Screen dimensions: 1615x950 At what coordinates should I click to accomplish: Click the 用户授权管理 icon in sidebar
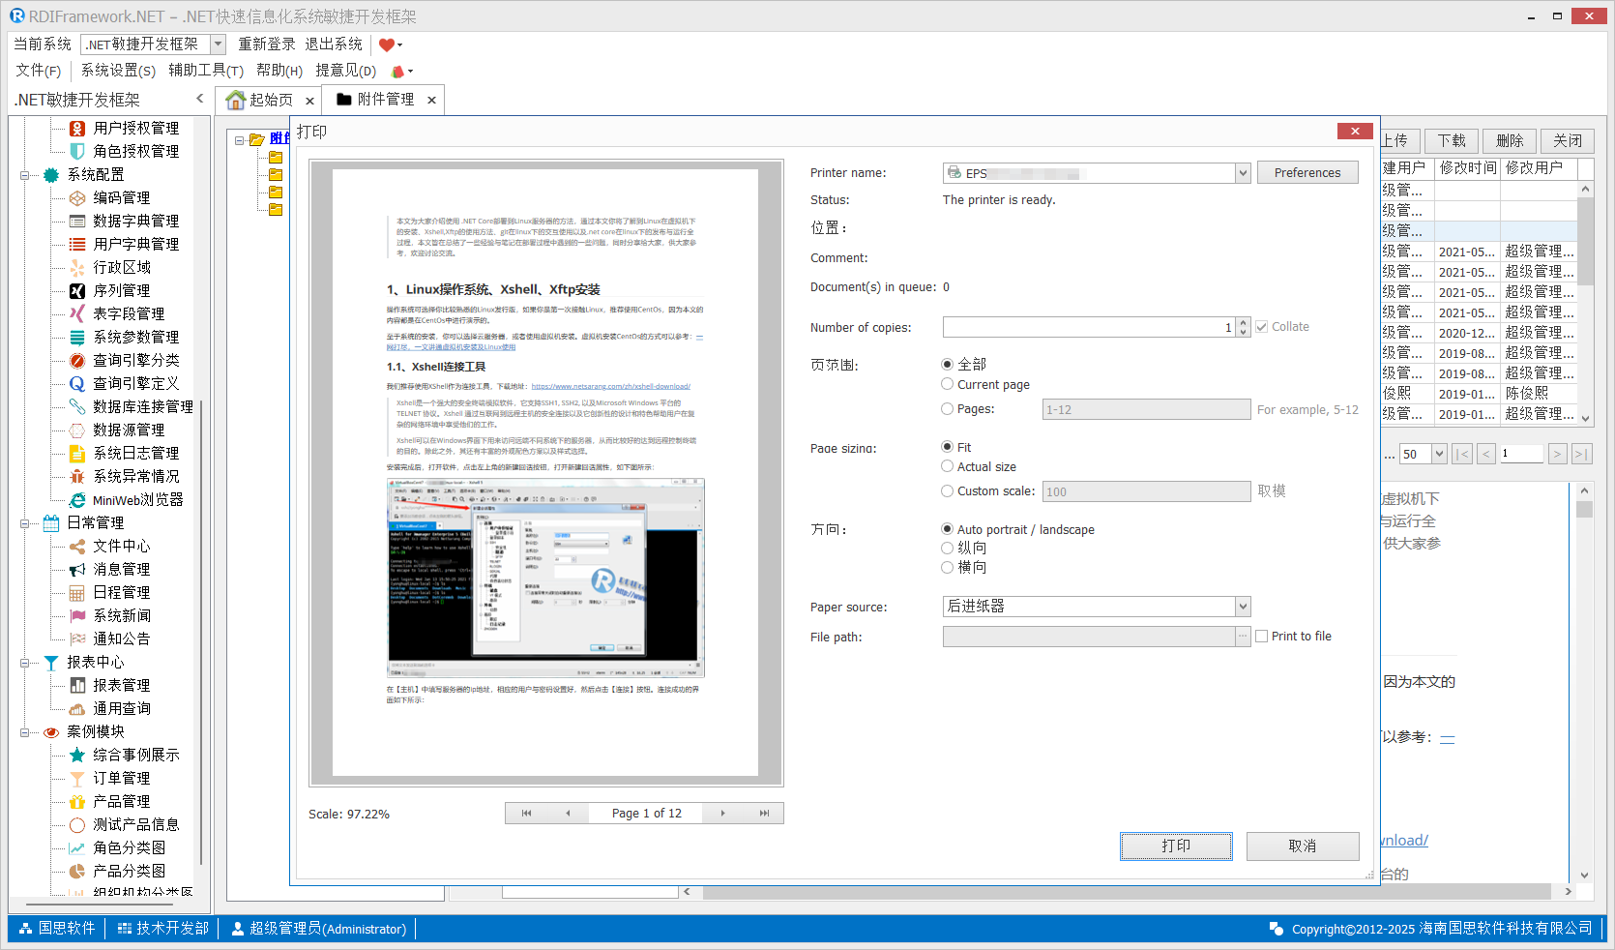77,129
